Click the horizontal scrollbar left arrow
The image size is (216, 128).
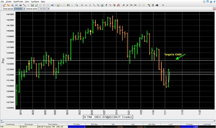pyautogui.click(x=1, y=120)
